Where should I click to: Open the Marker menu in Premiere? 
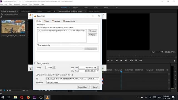click(x=24, y=4)
